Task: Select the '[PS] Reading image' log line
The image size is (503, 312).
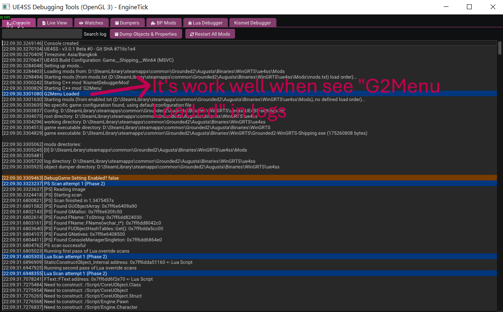Action: coord(249,189)
